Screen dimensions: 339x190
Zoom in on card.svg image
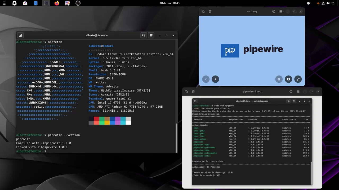tap(288, 79)
